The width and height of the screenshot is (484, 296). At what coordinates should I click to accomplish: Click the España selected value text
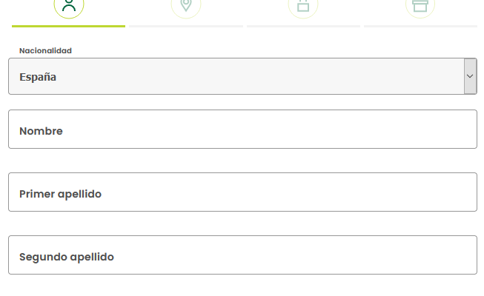38,77
